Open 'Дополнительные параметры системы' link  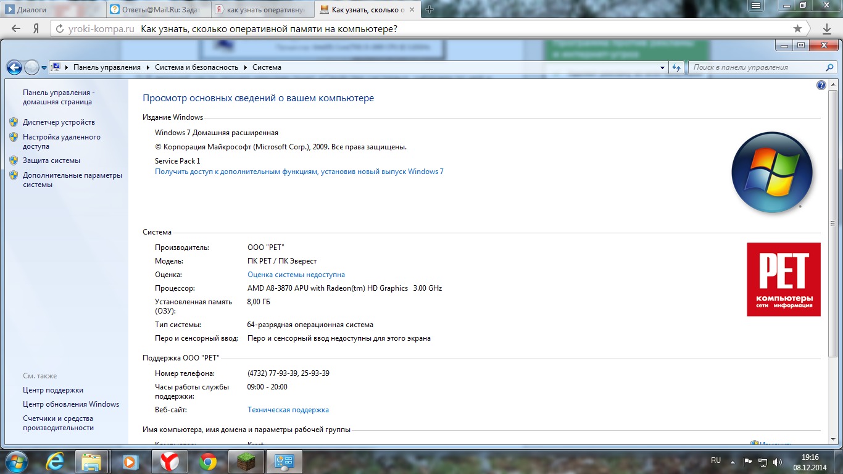72,180
